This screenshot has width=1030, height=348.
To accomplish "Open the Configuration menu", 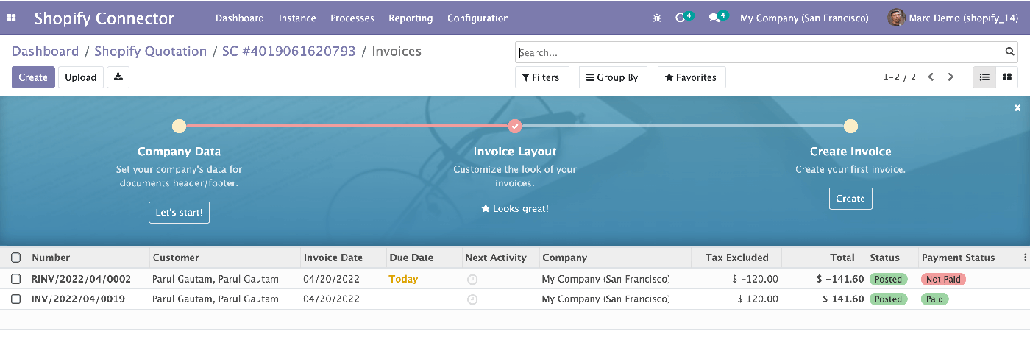I will tap(478, 18).
